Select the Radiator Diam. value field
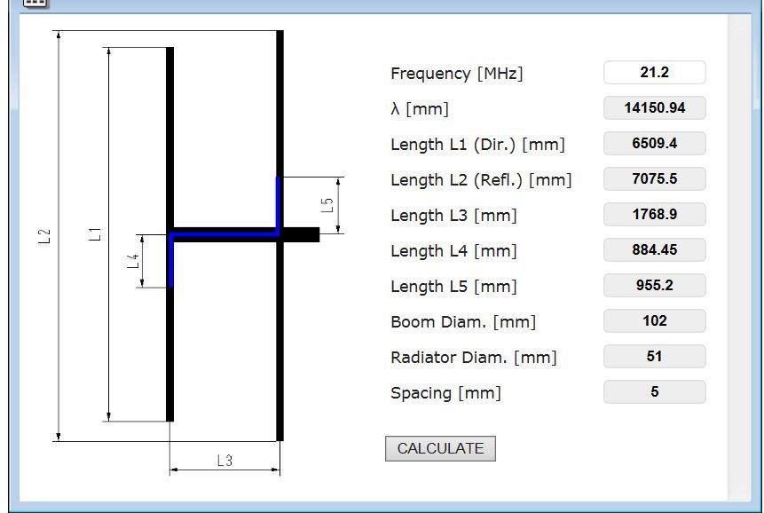The height and width of the screenshot is (513, 764). tap(654, 357)
